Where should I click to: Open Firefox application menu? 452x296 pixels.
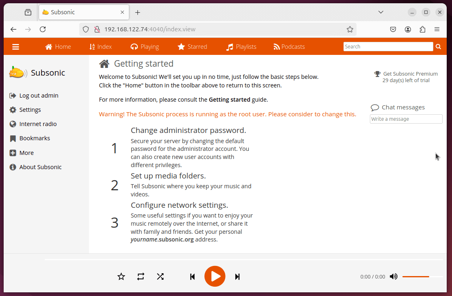tap(437, 29)
